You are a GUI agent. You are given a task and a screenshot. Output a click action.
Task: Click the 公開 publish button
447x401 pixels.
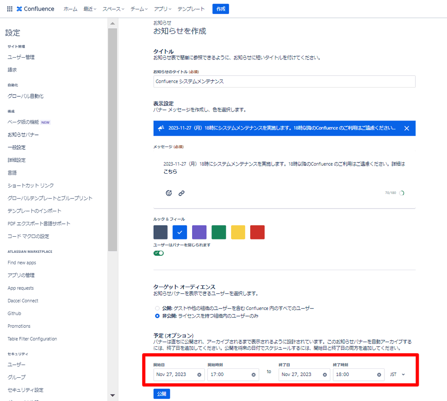pyautogui.click(x=162, y=394)
